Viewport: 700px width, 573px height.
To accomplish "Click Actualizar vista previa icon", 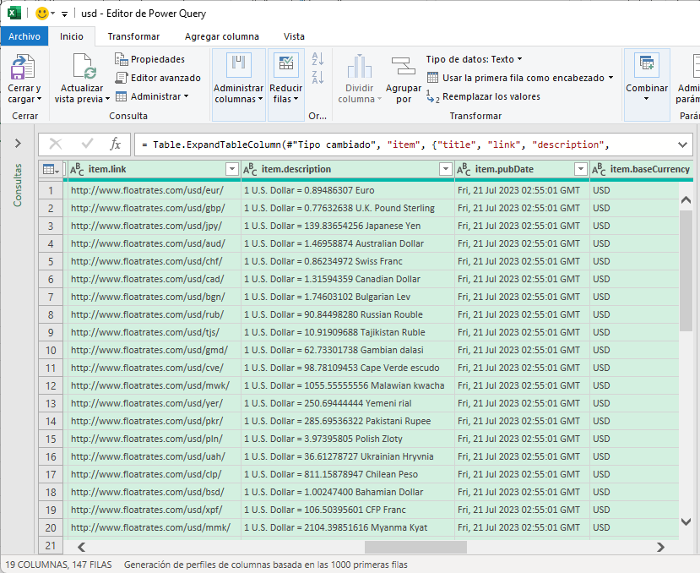I will point(84,66).
